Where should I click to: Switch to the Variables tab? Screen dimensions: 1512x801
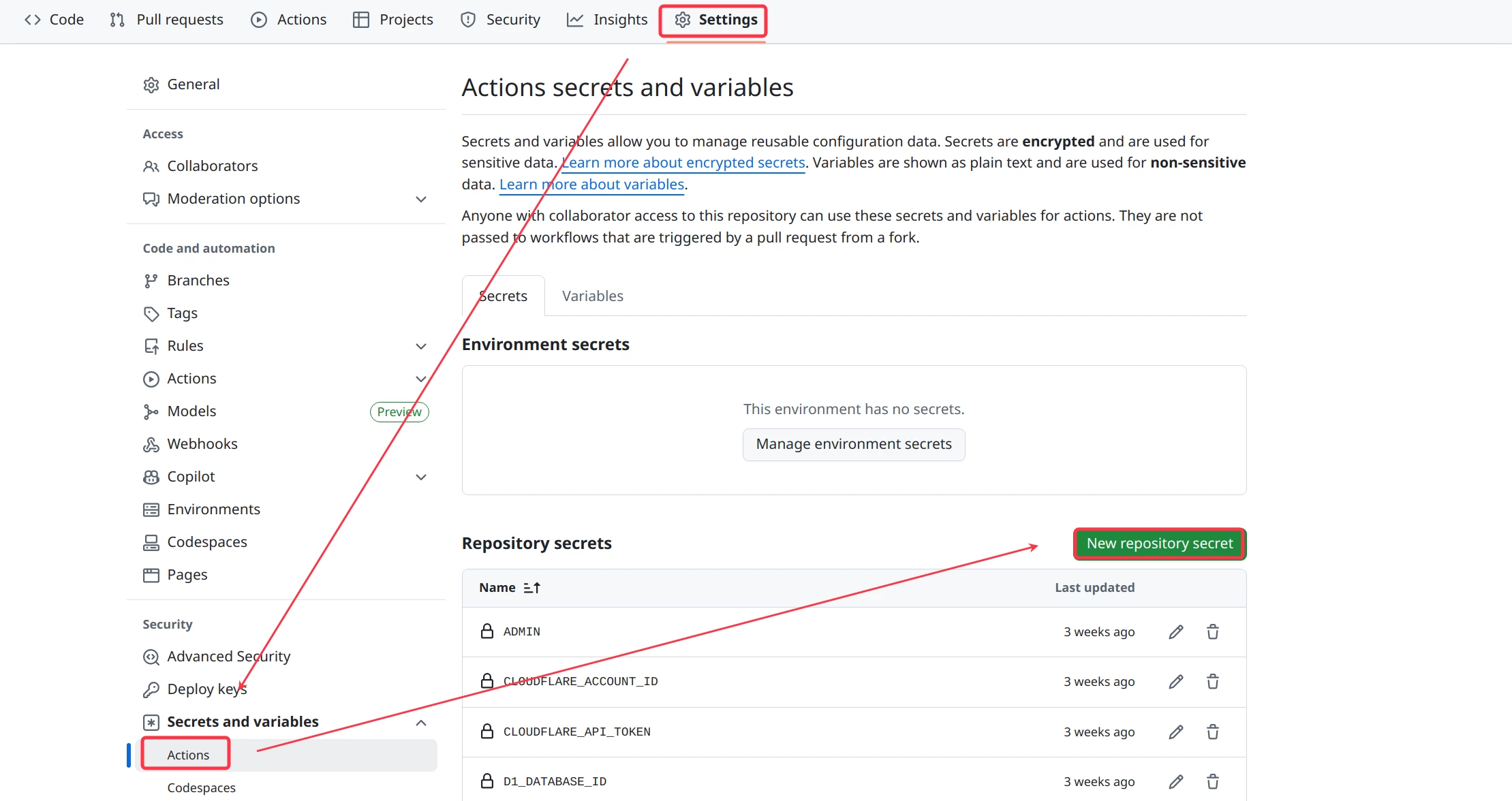click(592, 296)
